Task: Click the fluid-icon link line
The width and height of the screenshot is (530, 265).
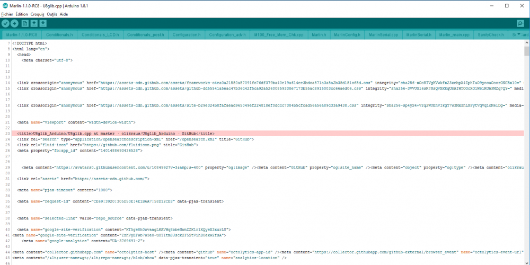Action: click(108, 145)
